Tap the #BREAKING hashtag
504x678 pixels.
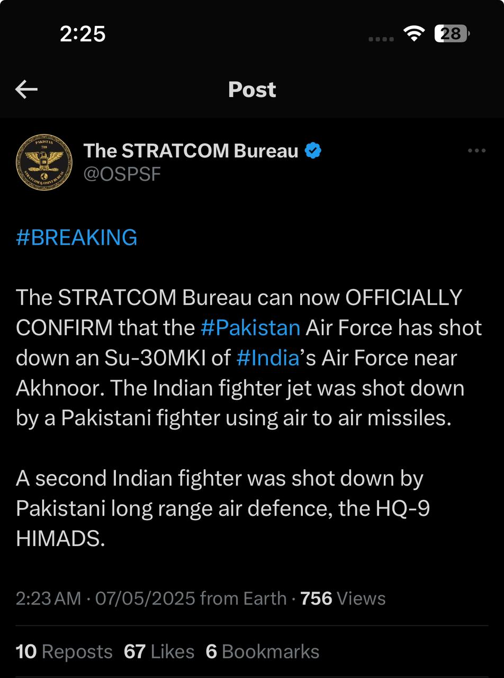[x=77, y=237]
